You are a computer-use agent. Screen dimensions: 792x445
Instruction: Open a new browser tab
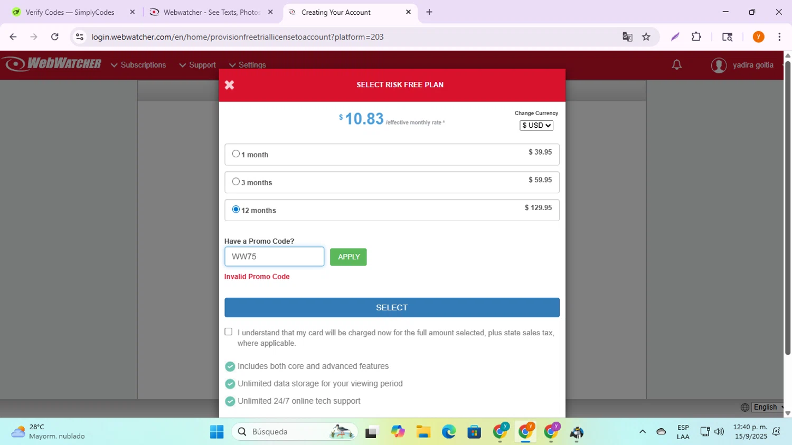[x=429, y=12]
